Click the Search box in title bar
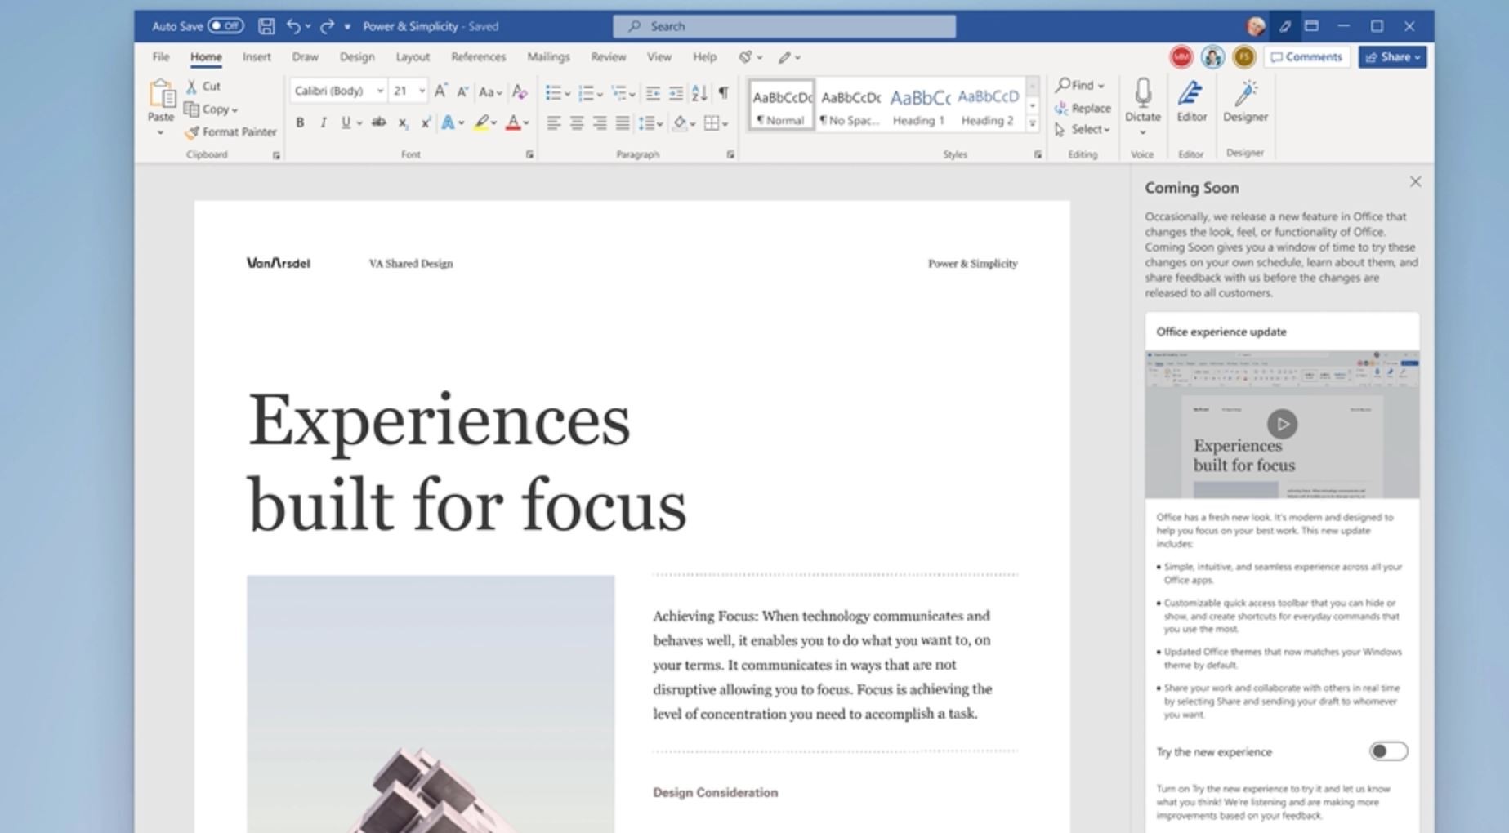This screenshot has height=833, width=1509. pyautogui.click(x=784, y=26)
